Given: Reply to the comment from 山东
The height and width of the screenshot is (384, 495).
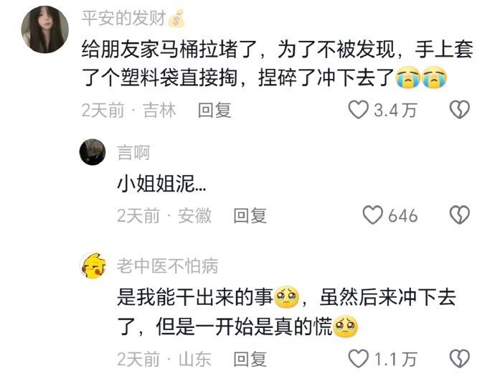Looking at the screenshot, I should pyautogui.click(x=250, y=359).
